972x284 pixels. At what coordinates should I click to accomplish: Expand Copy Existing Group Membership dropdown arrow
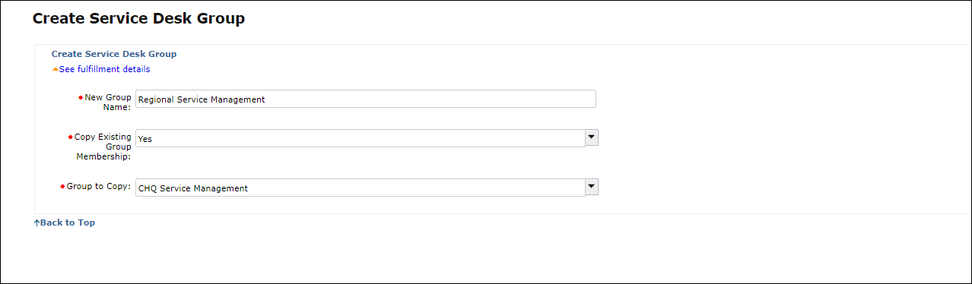coord(592,137)
